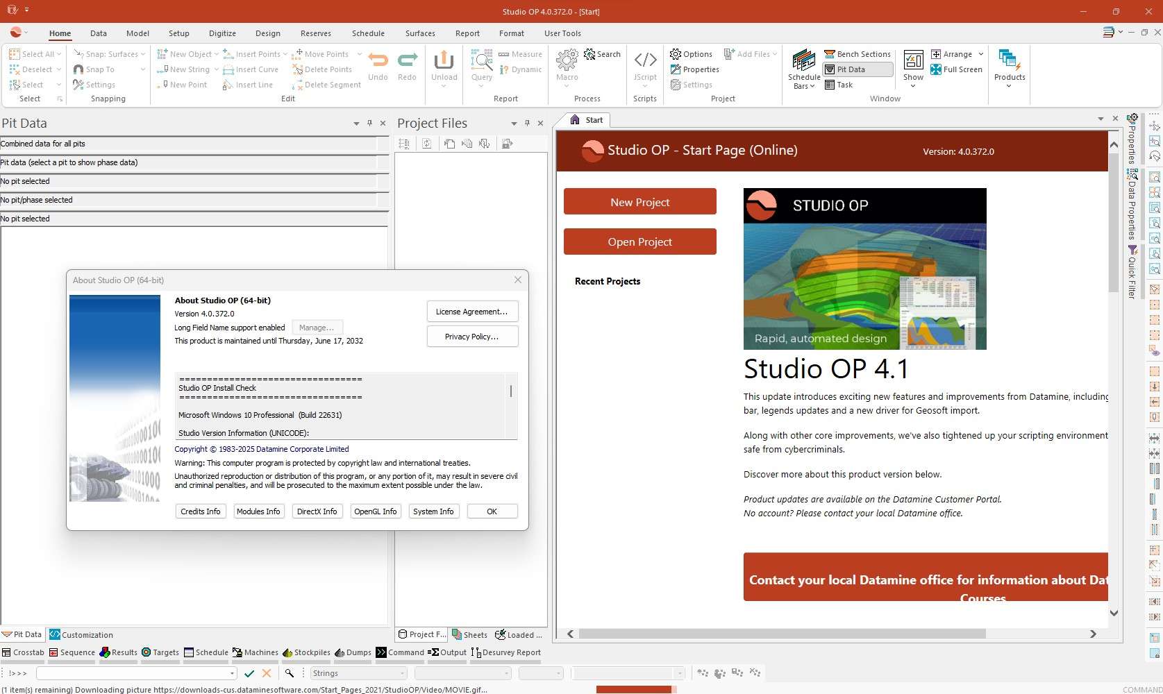The image size is (1163, 694).
Task: Click the Unload icon
Action: click(444, 60)
